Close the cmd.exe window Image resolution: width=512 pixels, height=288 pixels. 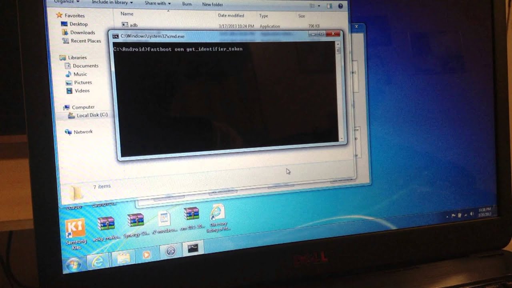coord(333,34)
